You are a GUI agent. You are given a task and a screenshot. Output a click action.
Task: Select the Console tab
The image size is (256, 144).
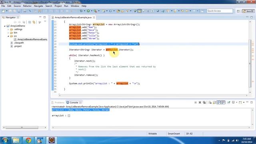coord(74,102)
